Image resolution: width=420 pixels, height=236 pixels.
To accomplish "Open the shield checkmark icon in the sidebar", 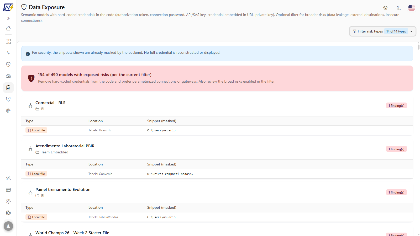I will (8, 65).
